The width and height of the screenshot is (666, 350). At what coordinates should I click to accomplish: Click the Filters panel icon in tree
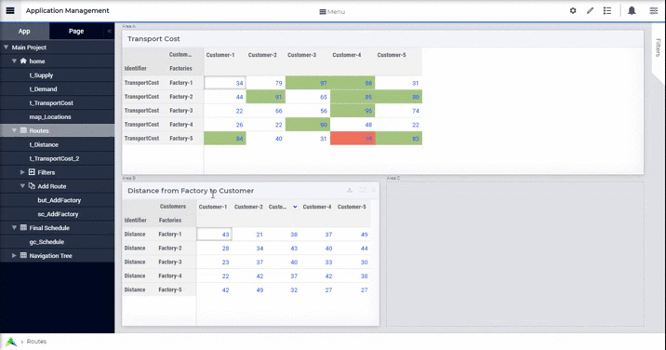tap(32, 172)
